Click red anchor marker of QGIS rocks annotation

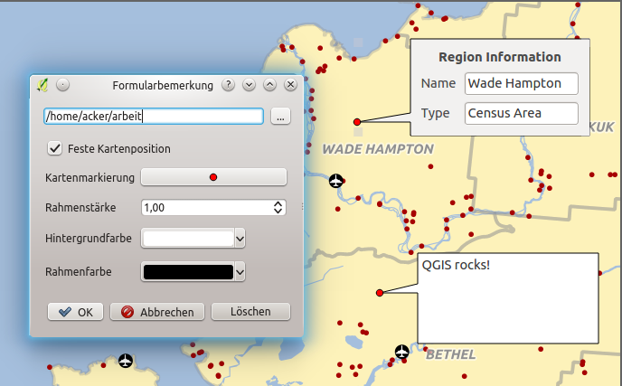pyautogui.click(x=380, y=292)
